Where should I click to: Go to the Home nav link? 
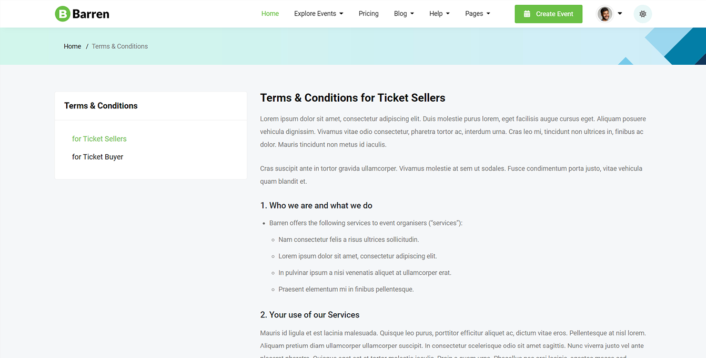pos(270,14)
